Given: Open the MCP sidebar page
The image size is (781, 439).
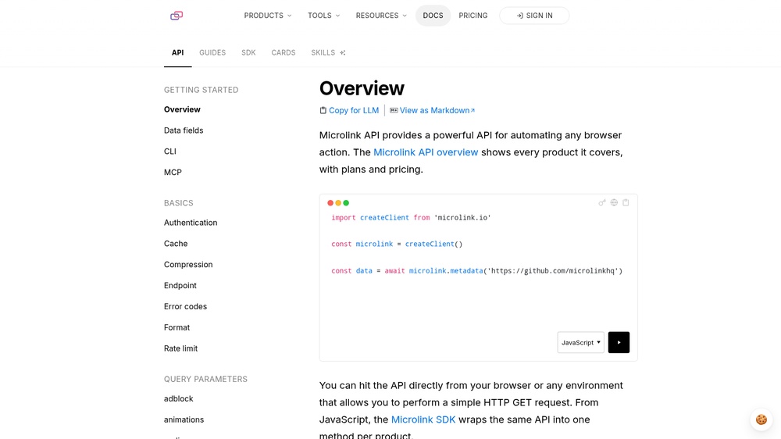Looking at the screenshot, I should 173,173.
